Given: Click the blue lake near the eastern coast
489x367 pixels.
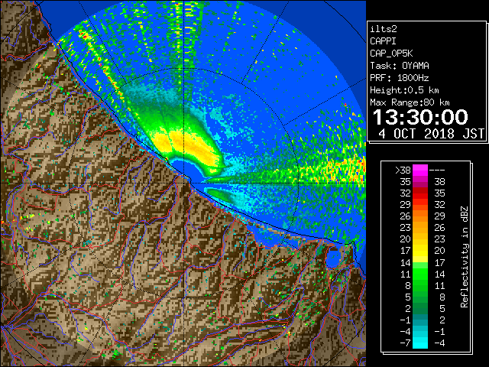Looking at the screenshot, I should point(333,258).
